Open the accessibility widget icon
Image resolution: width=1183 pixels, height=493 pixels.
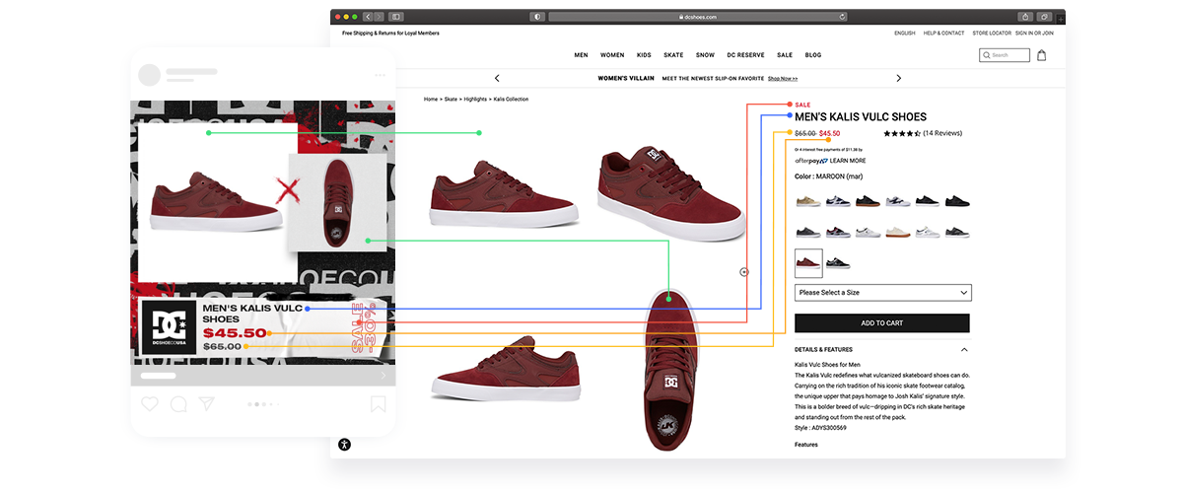[344, 445]
